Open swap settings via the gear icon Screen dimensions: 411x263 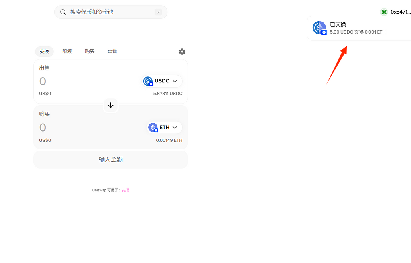tap(182, 52)
